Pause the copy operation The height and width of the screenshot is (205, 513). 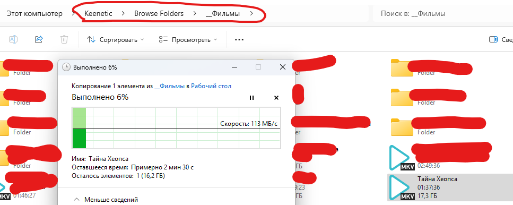pos(251,98)
